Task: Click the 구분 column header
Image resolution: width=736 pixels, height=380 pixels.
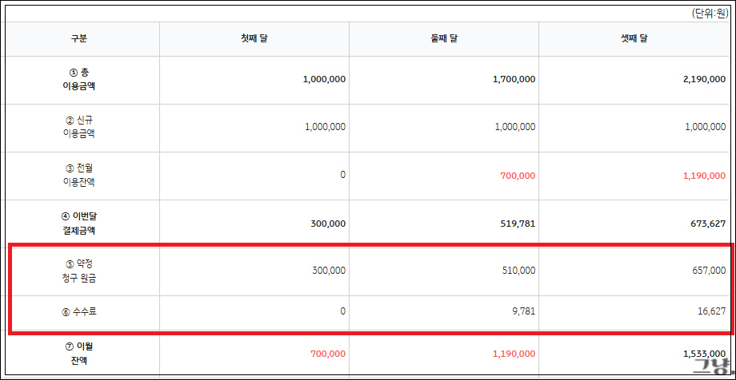Action: click(80, 39)
